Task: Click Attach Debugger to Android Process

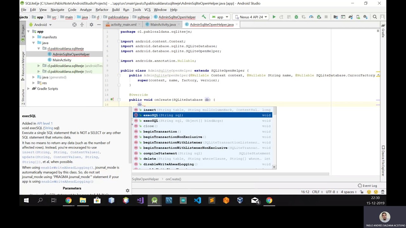Action: point(319,17)
